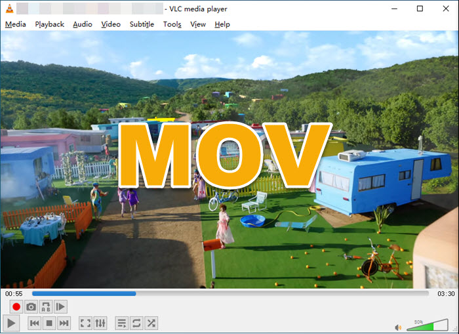Stop playback

coord(49,323)
